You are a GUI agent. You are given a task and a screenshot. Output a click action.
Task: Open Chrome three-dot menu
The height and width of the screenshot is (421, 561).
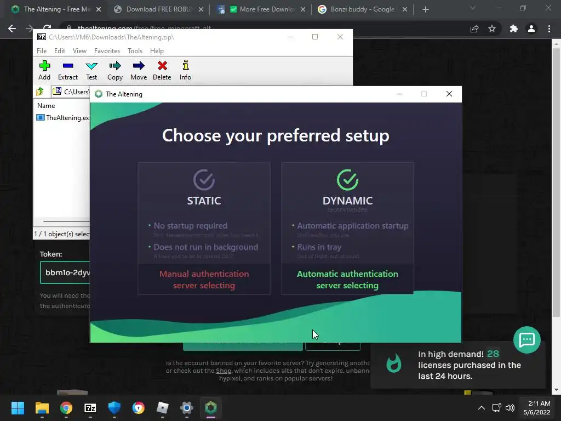(x=549, y=29)
